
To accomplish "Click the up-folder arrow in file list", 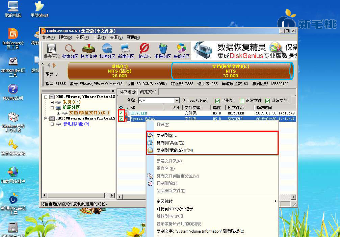I will [121, 107].
